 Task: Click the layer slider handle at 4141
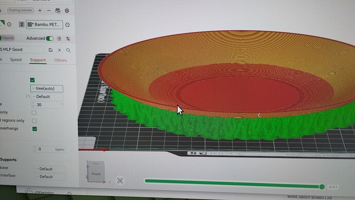[322, 187]
